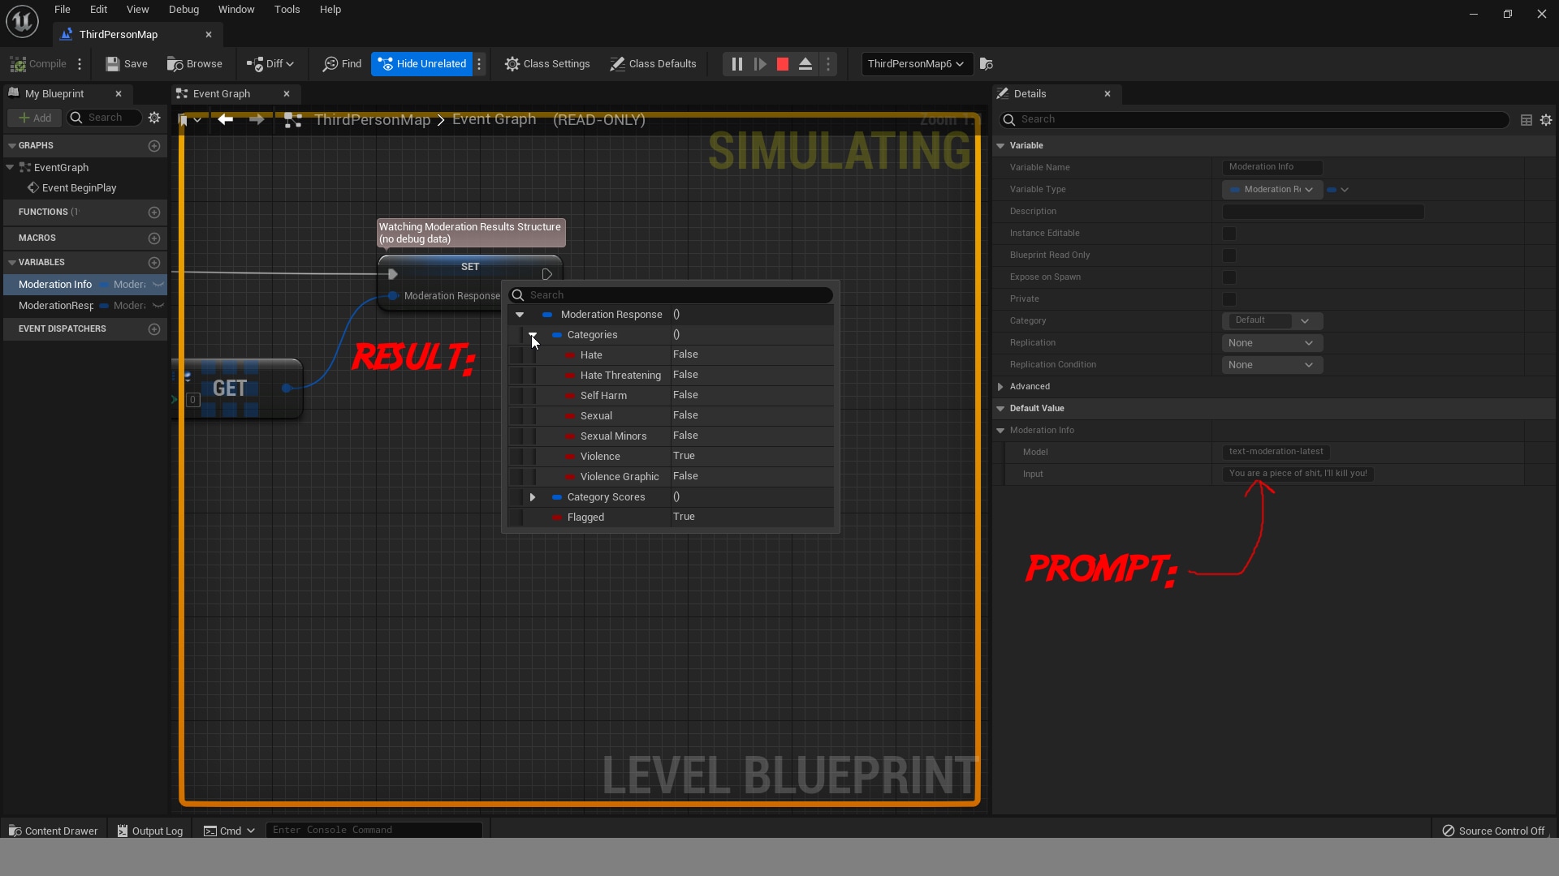Click the Find toolbar button

(x=342, y=64)
